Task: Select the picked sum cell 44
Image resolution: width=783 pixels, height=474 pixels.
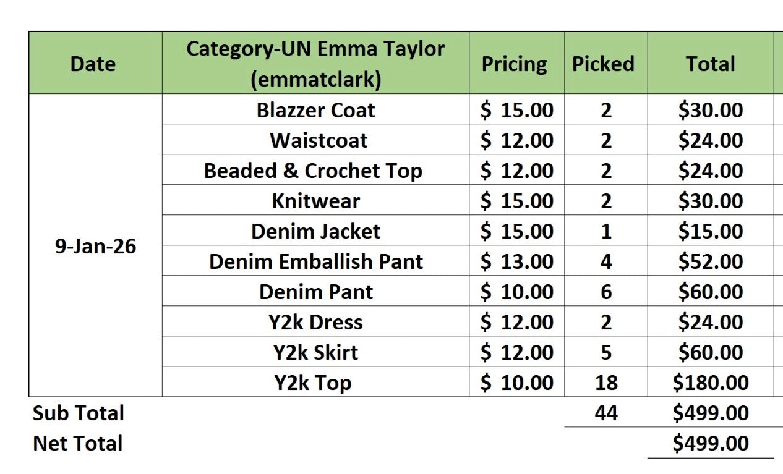Action: pyautogui.click(x=605, y=412)
